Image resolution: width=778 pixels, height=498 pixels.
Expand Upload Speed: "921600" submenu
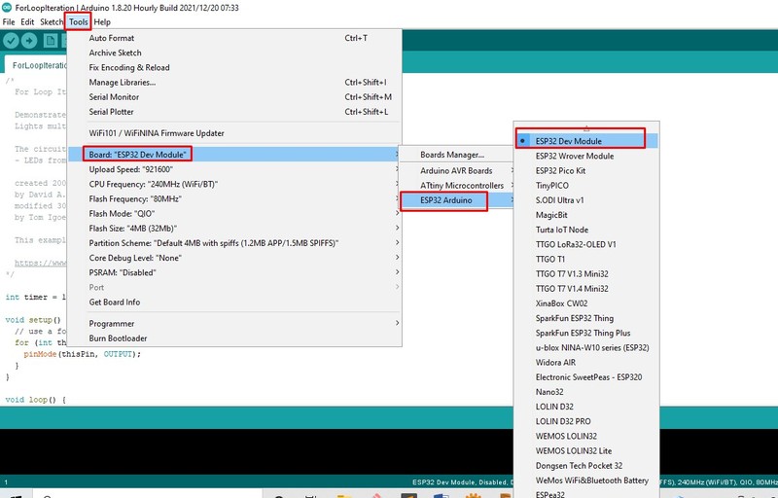pos(233,169)
